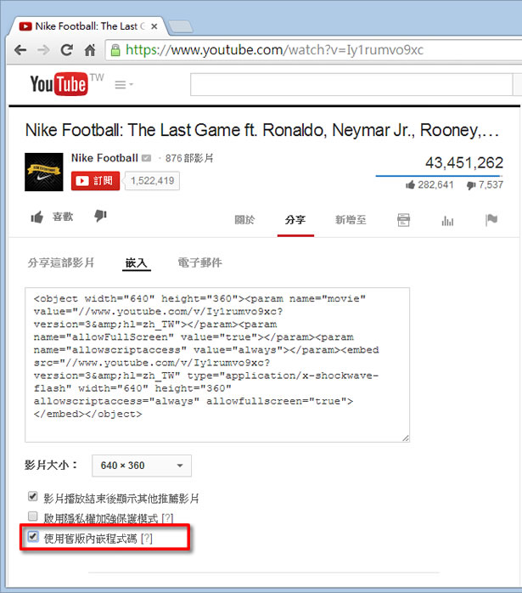The width and height of the screenshot is (522, 593).
Task: Click the YouTube logo
Action: 59,84
